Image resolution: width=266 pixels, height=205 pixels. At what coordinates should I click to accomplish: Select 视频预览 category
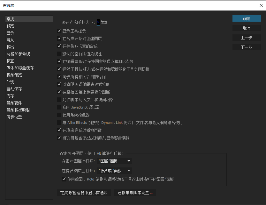(29, 75)
